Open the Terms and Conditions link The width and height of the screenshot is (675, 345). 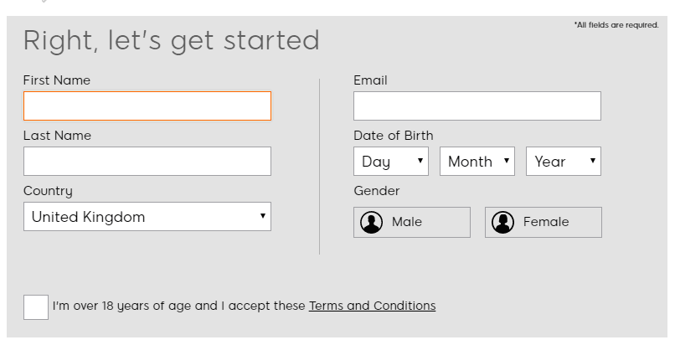pyautogui.click(x=373, y=306)
